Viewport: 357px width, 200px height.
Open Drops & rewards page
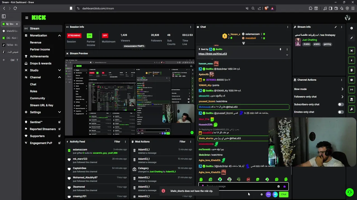pyautogui.click(x=40, y=63)
